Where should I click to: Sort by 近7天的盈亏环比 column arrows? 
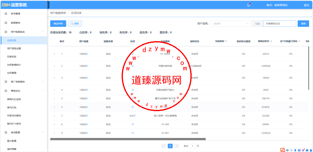[300, 41]
